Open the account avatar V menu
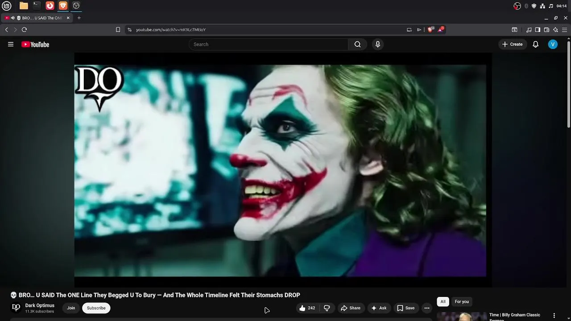 click(553, 44)
